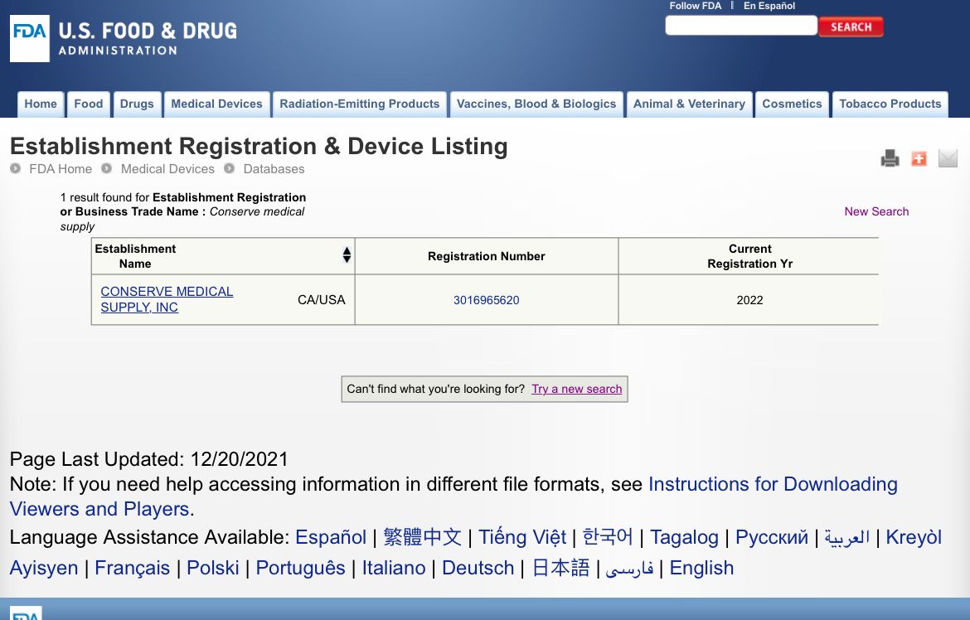Select فارسی language assistance
Screen dimensions: 970x620
[x=629, y=568]
